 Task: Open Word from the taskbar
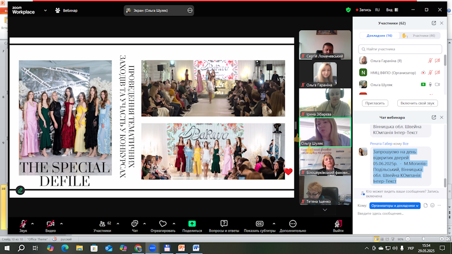coord(196,248)
